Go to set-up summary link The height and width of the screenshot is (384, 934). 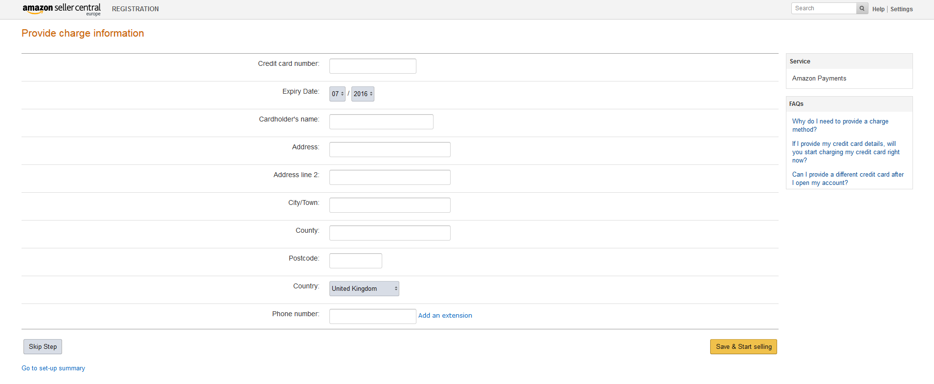(53, 368)
